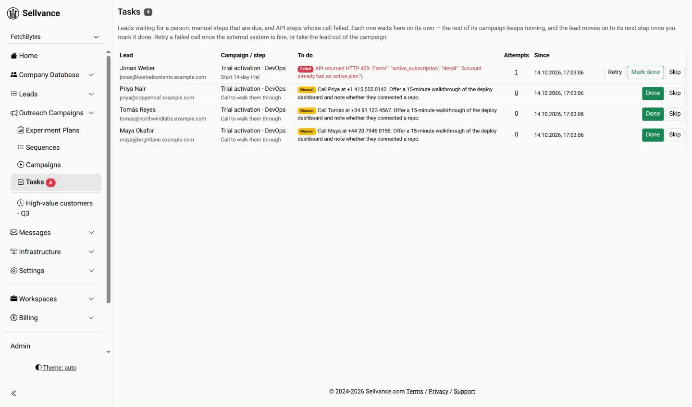692x407 pixels.
Task: Open the Terms link in footer
Action: pos(415,392)
